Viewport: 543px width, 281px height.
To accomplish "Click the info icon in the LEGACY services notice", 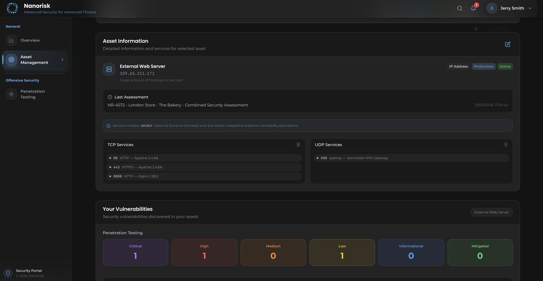I will [x=108, y=125].
